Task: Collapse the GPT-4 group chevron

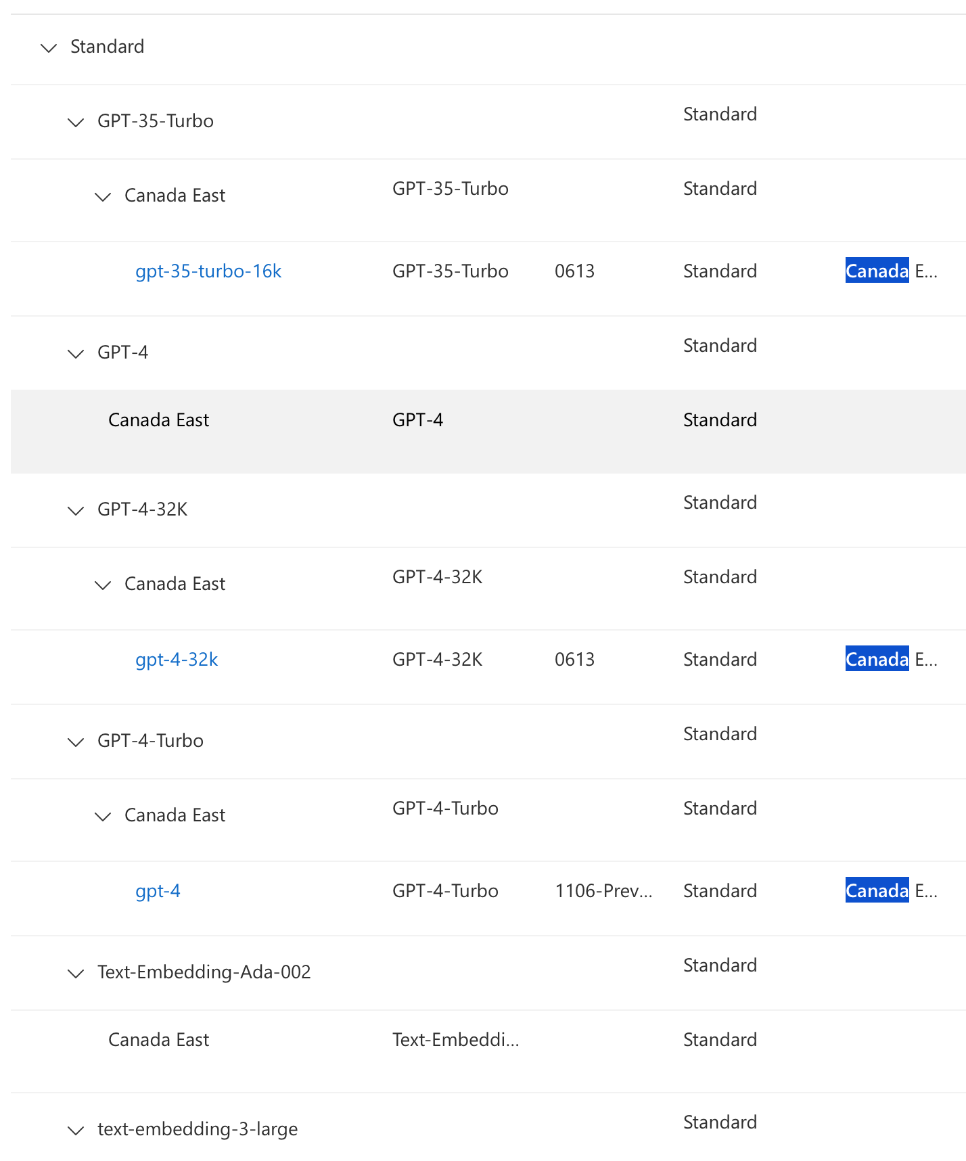Action: click(x=76, y=354)
